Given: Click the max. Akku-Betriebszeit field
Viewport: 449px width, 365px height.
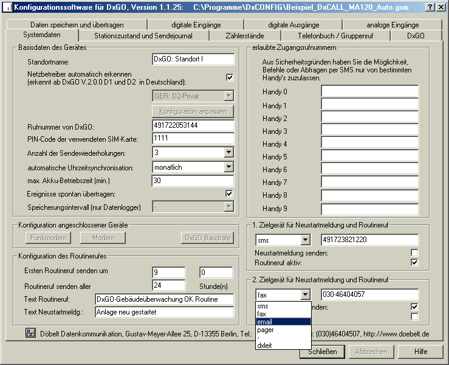Looking at the screenshot, I should [193, 181].
